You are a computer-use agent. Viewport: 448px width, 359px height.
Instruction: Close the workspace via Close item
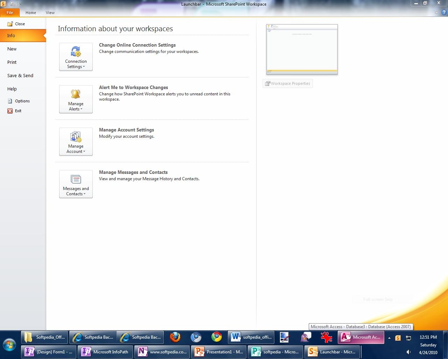[20, 24]
